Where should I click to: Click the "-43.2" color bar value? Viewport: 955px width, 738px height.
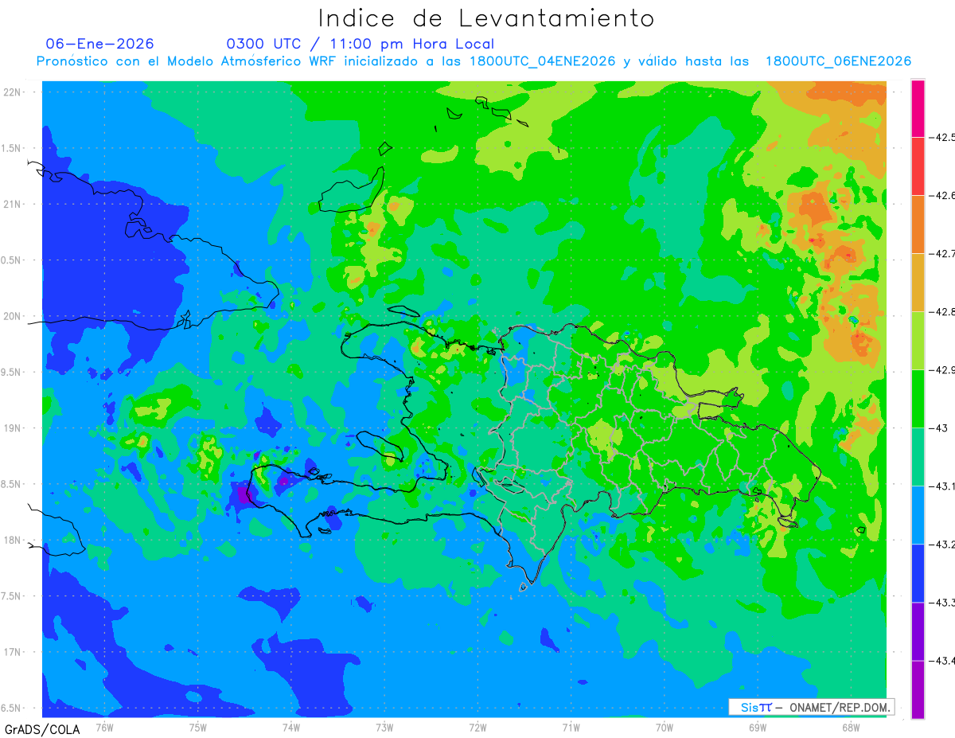(x=943, y=544)
